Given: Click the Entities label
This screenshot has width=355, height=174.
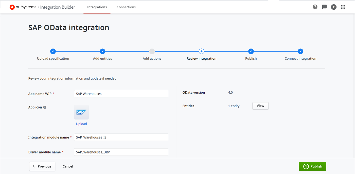Looking at the screenshot, I should pos(188,106).
